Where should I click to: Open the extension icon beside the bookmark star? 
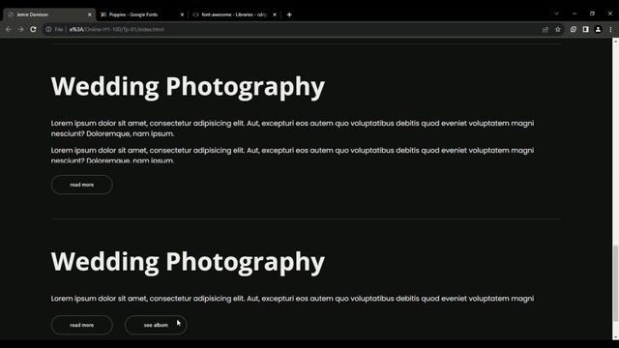coord(574,29)
